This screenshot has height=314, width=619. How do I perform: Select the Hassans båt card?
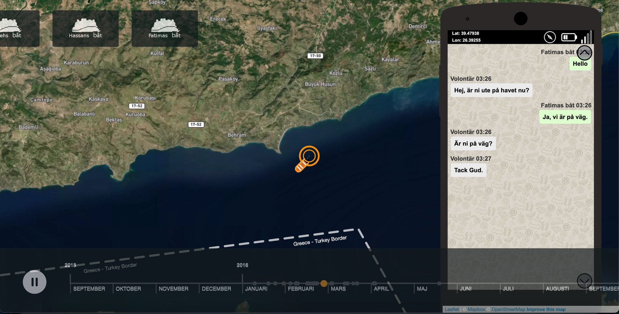click(x=85, y=28)
